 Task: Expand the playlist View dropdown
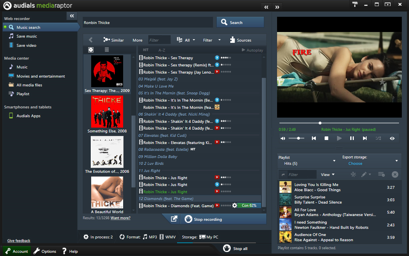(x=327, y=174)
